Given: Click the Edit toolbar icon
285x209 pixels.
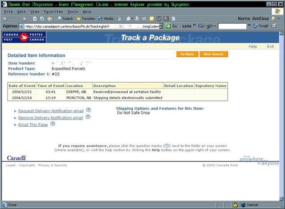Looking at the screenshot, I should (144, 19).
